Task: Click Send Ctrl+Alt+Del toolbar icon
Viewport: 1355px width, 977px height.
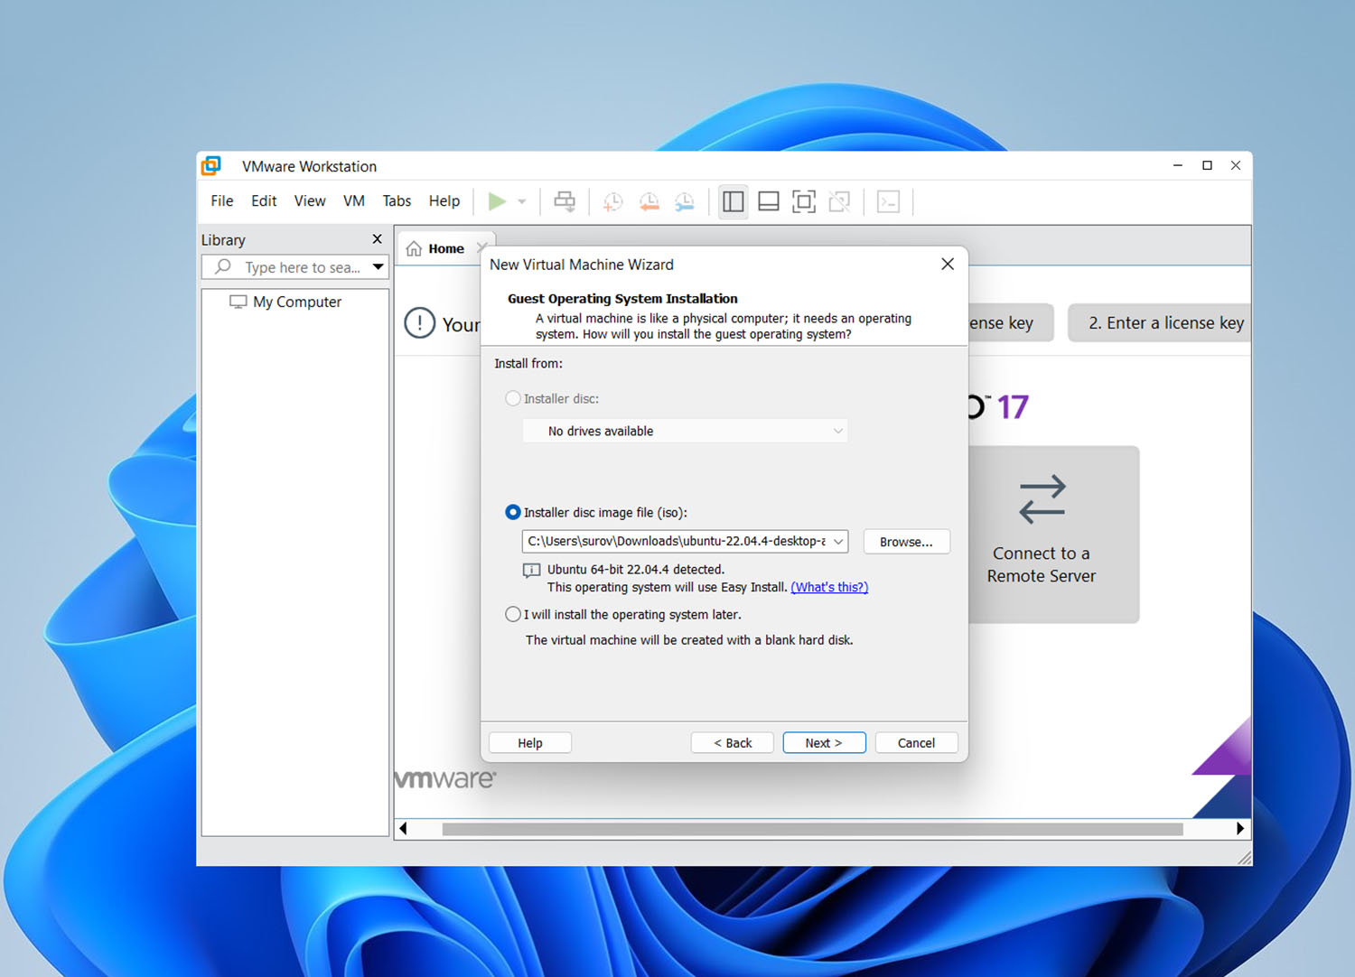Action: click(x=565, y=201)
